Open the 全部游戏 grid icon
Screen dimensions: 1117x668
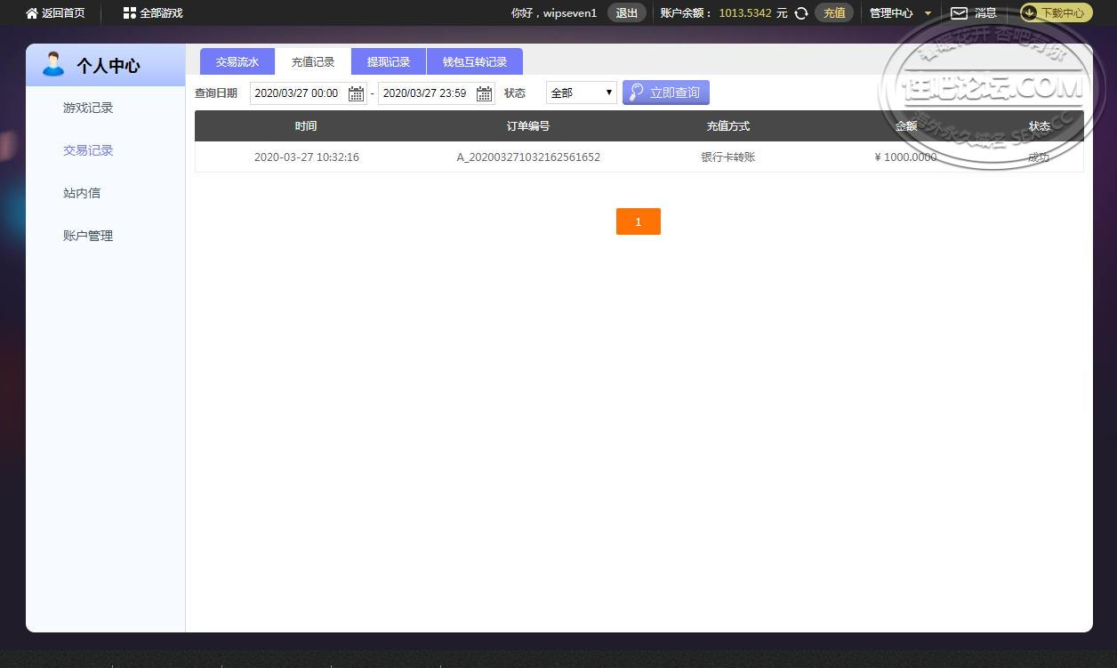[x=130, y=13]
